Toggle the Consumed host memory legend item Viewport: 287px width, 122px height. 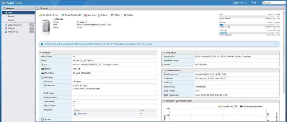click(x=251, y=106)
